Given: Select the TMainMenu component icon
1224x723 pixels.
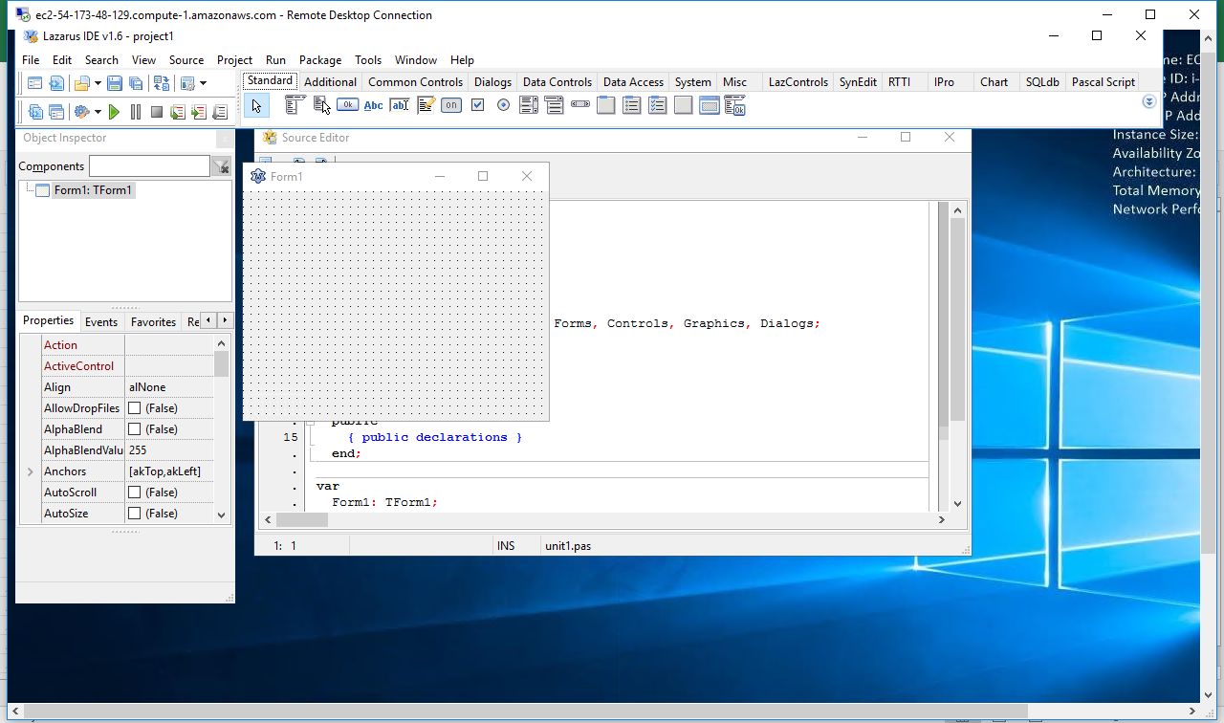Looking at the screenshot, I should pos(295,105).
